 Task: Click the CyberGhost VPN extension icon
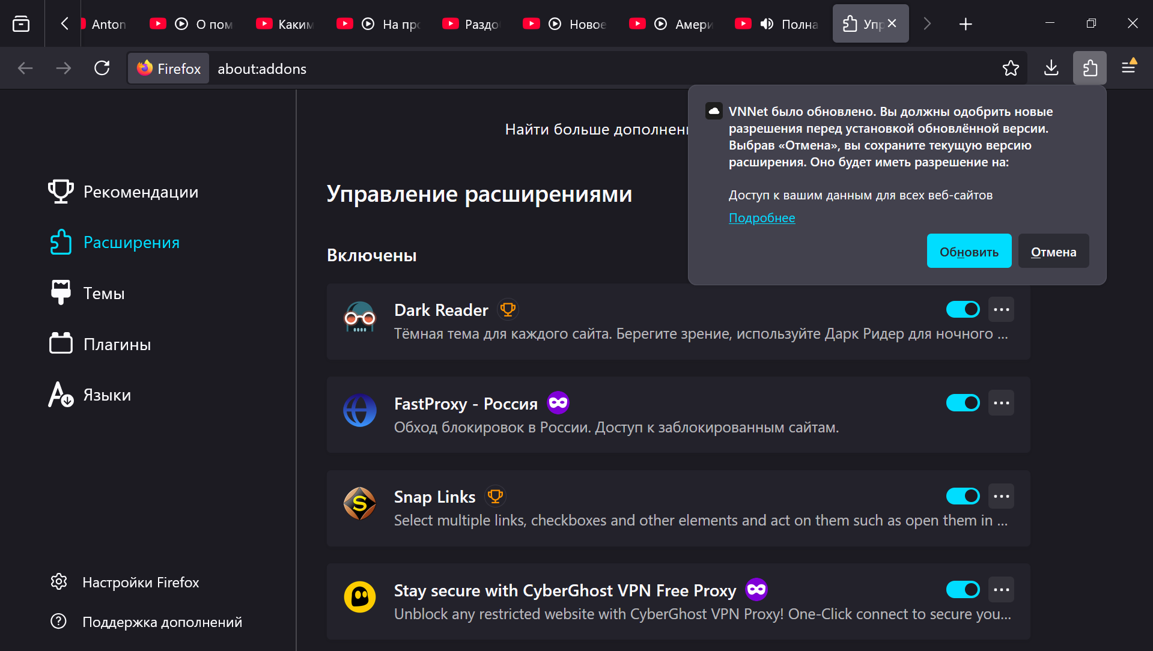[360, 597]
